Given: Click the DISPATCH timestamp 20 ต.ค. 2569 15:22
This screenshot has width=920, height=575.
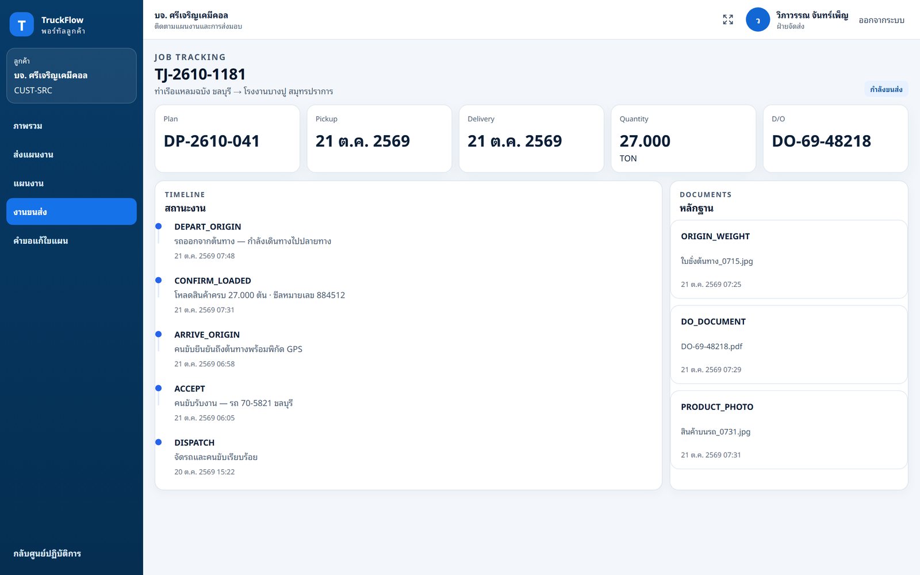Looking at the screenshot, I should pyautogui.click(x=205, y=472).
